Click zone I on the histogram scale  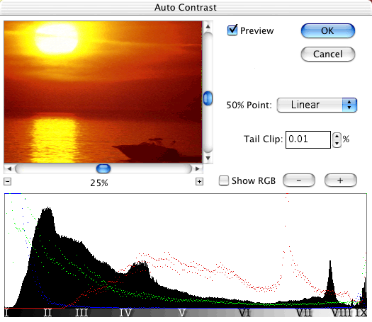(6, 313)
